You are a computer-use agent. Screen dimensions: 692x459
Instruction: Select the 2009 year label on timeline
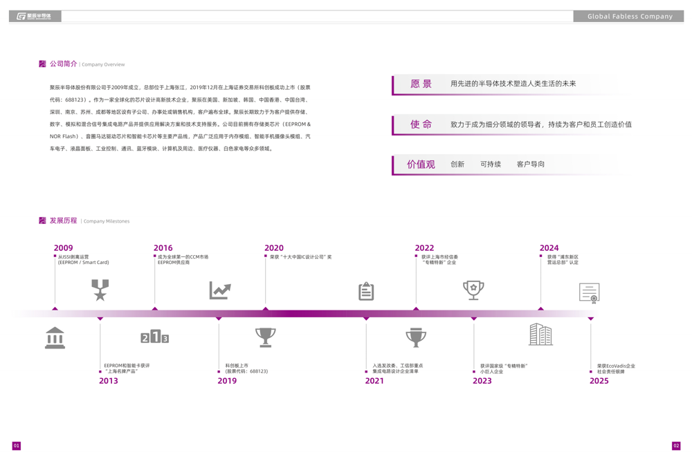pos(63,247)
